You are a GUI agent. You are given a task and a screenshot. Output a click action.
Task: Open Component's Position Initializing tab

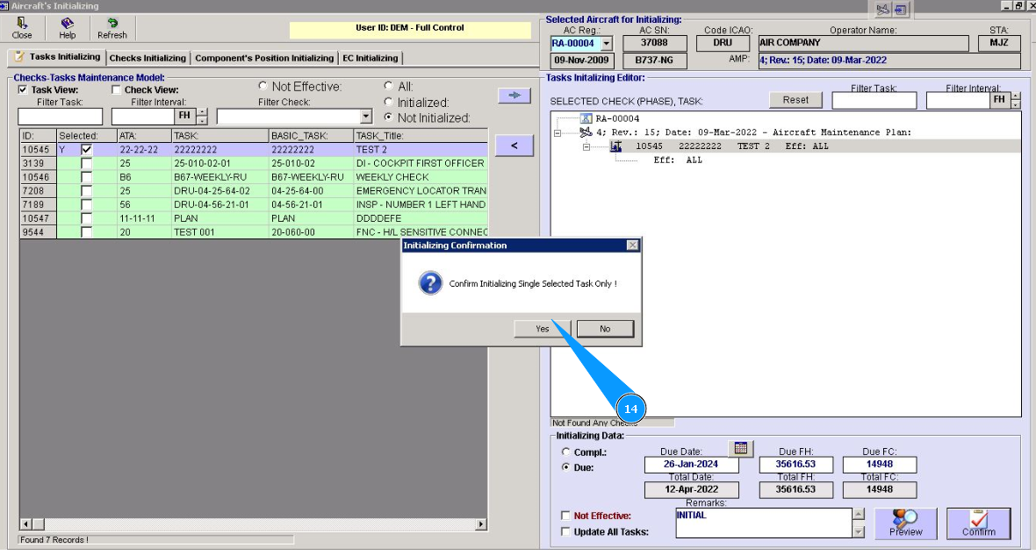264,58
